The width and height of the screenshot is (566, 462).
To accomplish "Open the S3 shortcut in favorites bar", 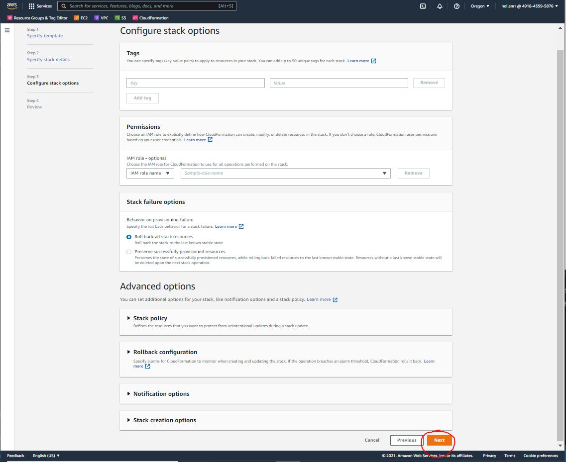I will pos(120,18).
